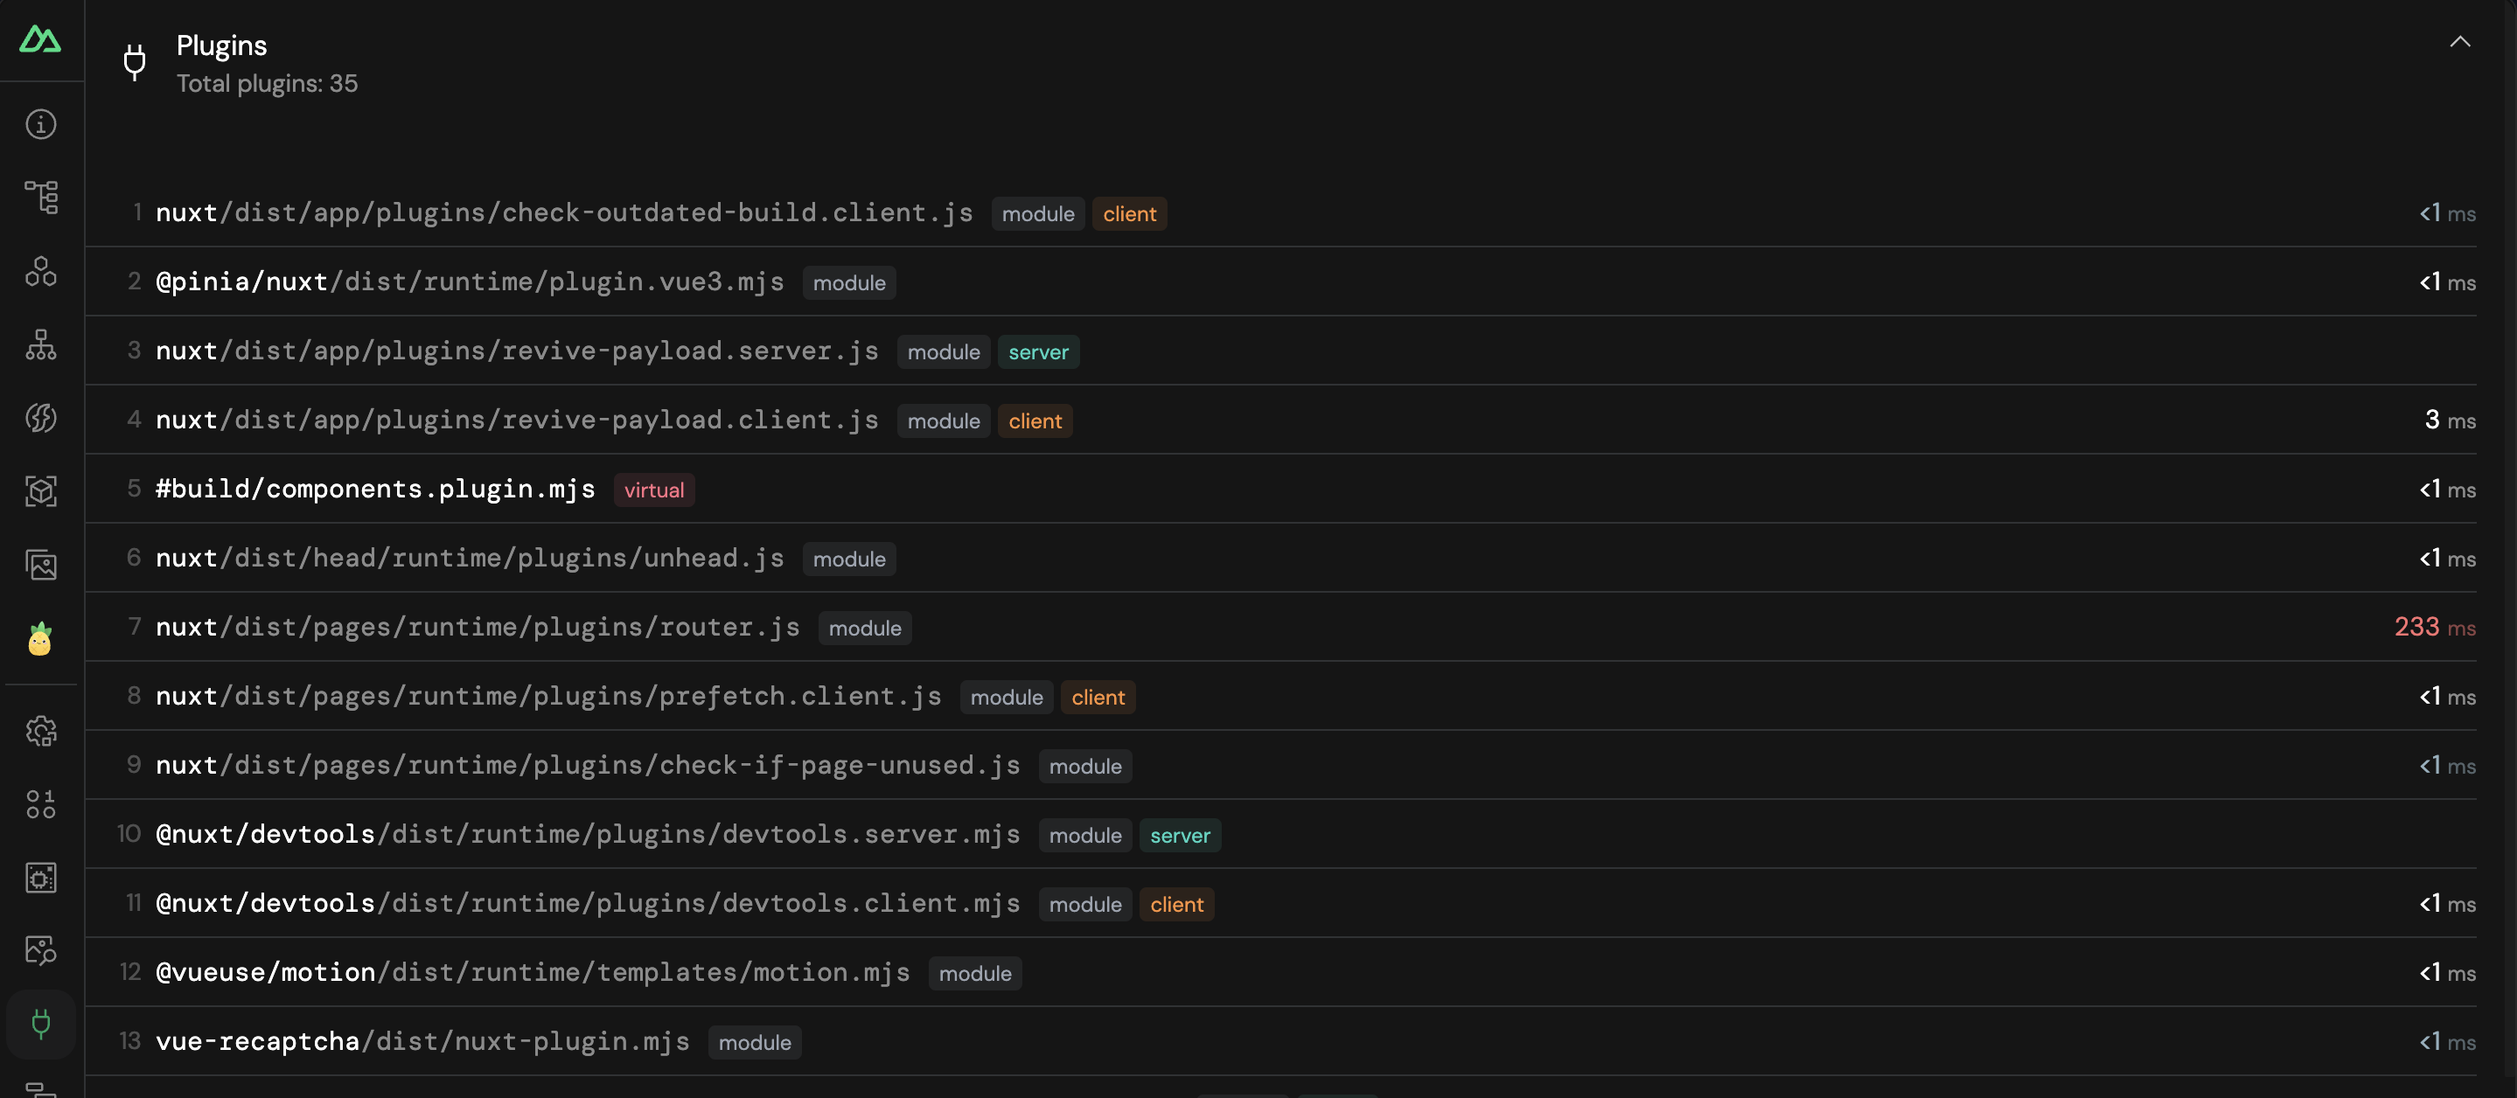Viewport: 2517px width, 1098px height.
Task: Click the 'Total plugins: 35' subtitle
Action: coord(267,84)
